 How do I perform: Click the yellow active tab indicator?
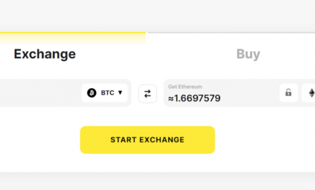72,32
